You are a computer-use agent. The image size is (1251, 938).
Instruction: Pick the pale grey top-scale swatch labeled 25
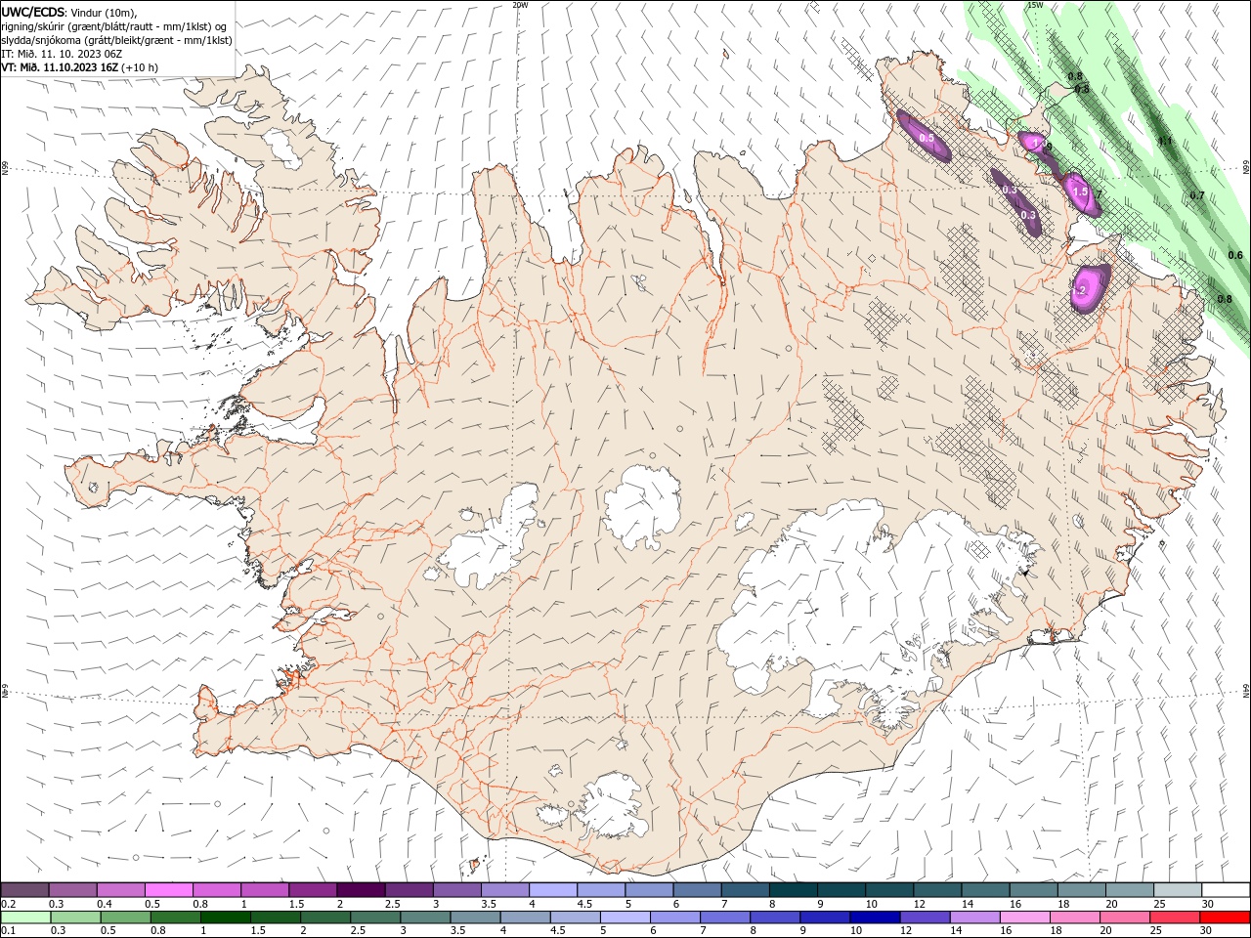(1177, 889)
